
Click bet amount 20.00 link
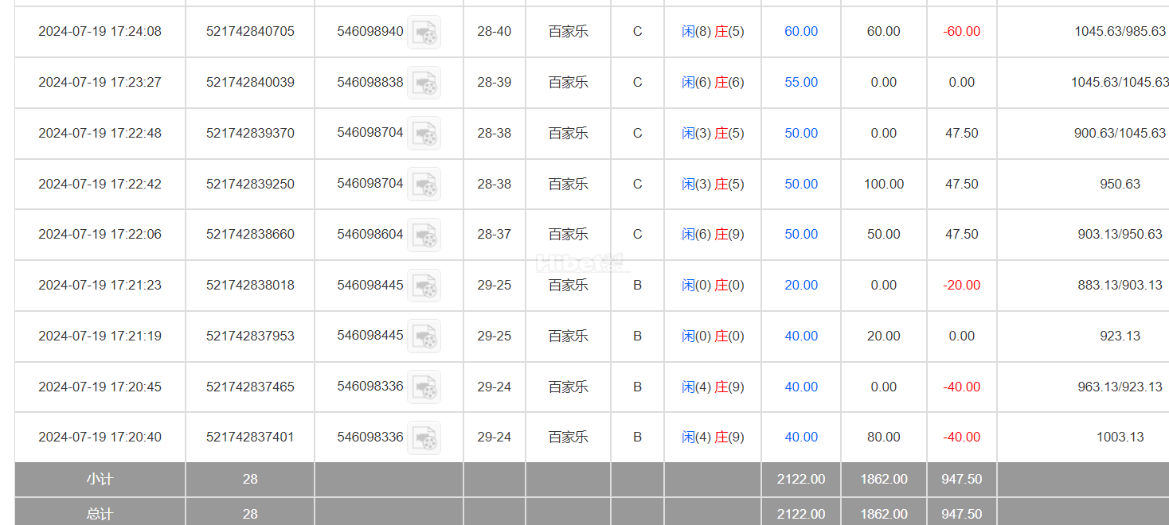[x=801, y=286]
